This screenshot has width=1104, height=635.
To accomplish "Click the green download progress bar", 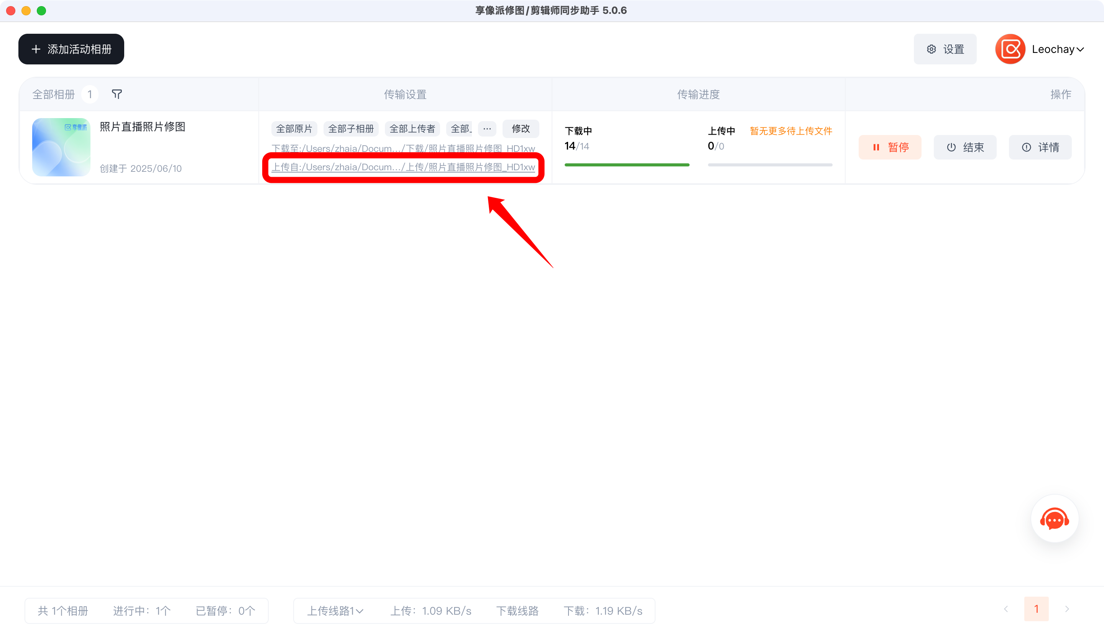I will (627, 165).
